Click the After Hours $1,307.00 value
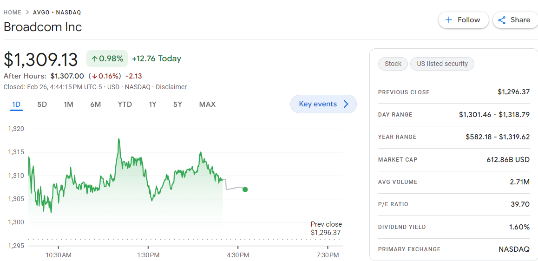Viewport: 538px width, 261px height. tap(67, 76)
